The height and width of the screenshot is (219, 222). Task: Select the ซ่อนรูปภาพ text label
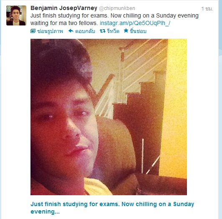[50, 31]
